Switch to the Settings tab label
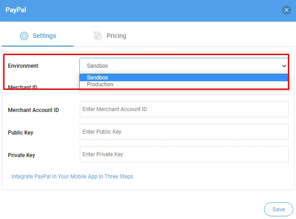Image resolution: width=296 pixels, height=219 pixels. [x=44, y=36]
